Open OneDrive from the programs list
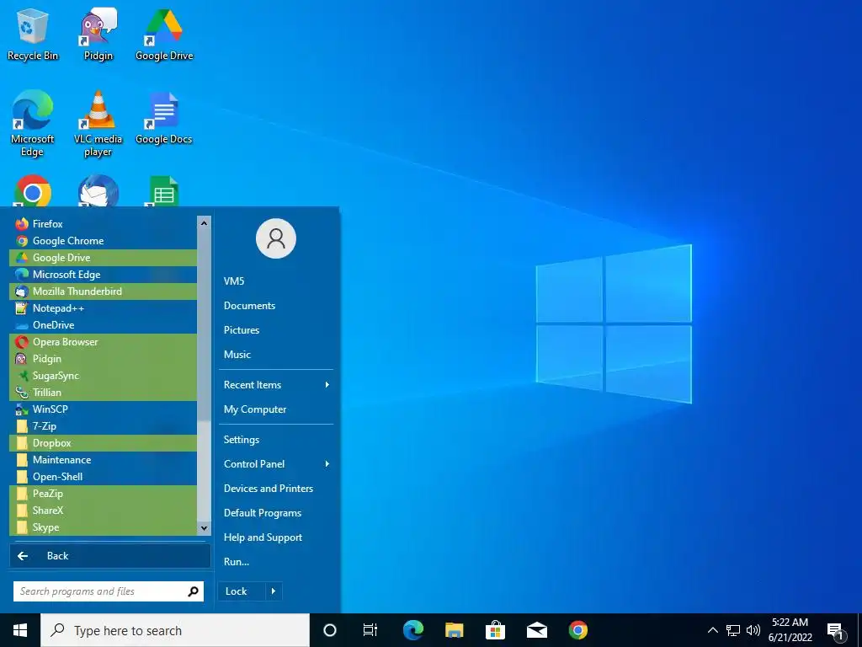Screen dimensions: 862x647 pos(103,325)
